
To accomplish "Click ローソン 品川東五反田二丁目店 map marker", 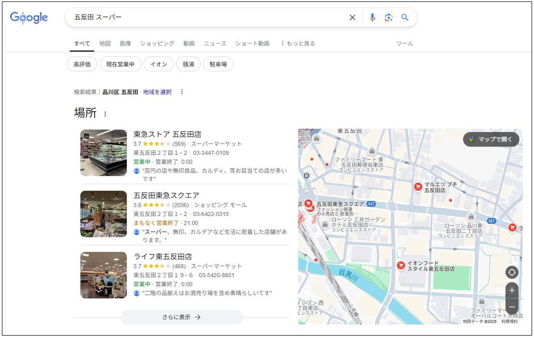I will 471,216.
